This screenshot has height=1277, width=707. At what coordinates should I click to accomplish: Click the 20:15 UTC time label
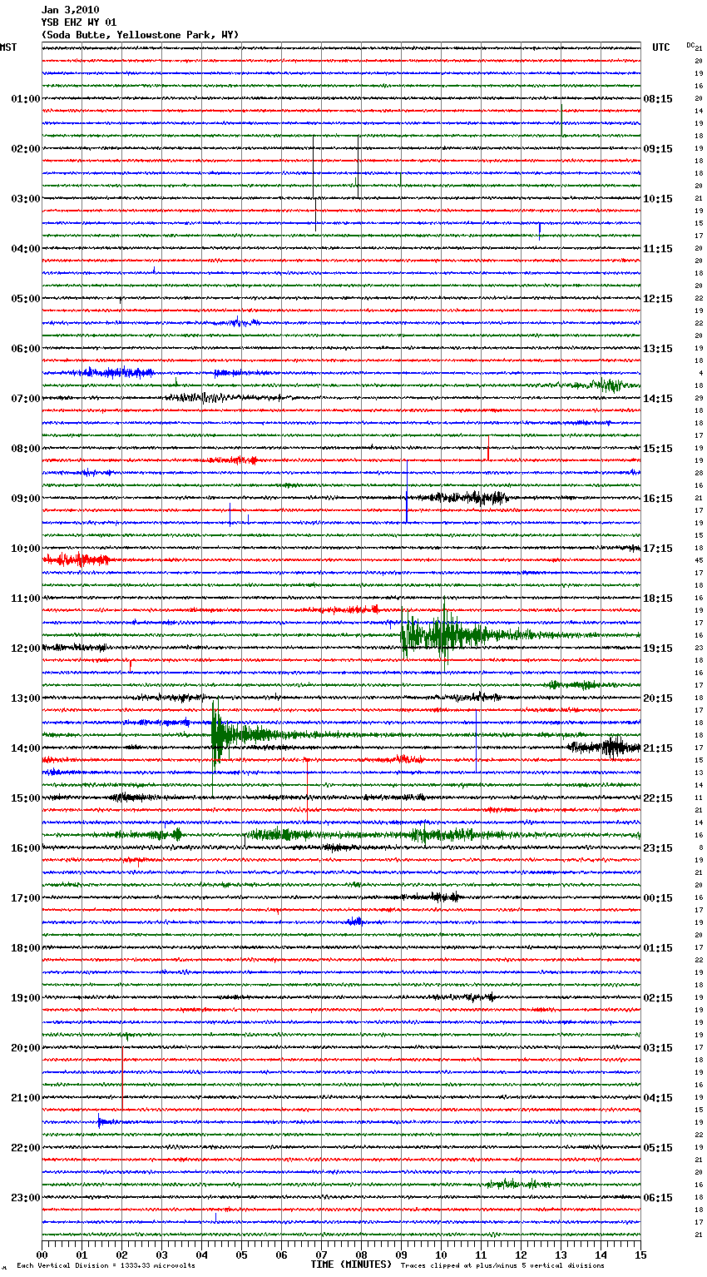point(658,698)
